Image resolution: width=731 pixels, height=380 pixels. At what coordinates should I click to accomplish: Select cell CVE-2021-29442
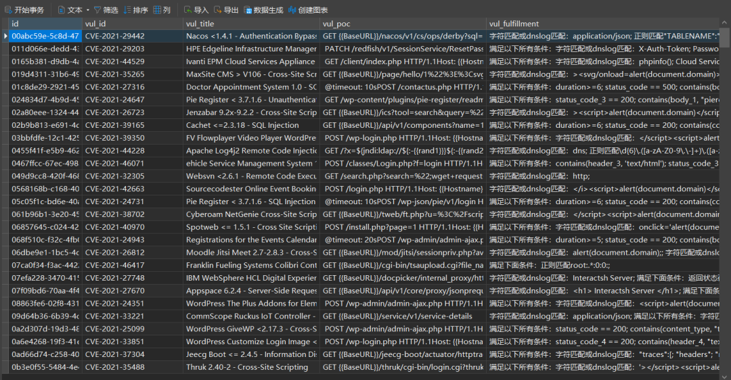point(133,36)
